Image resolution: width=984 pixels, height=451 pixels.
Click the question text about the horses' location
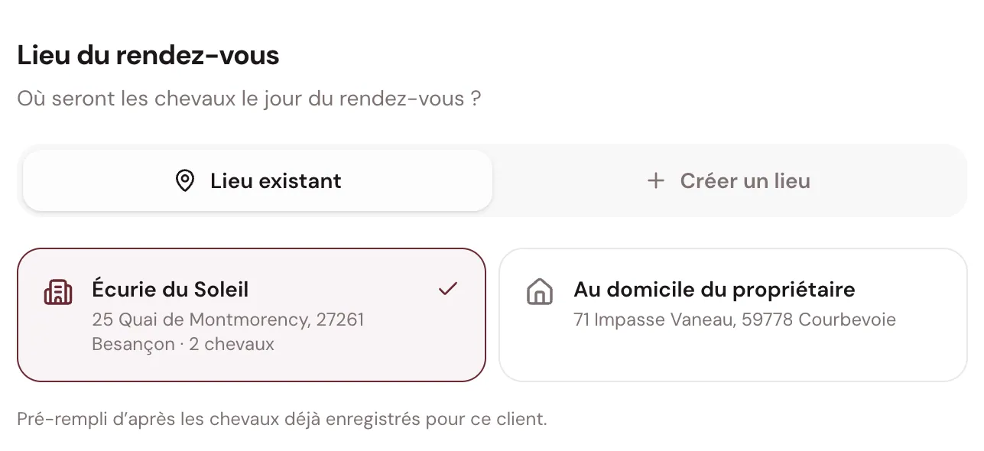click(x=249, y=99)
